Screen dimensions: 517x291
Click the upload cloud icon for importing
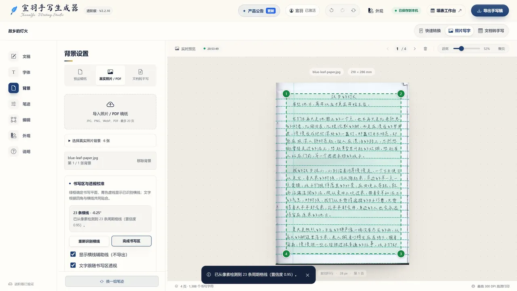(x=110, y=104)
